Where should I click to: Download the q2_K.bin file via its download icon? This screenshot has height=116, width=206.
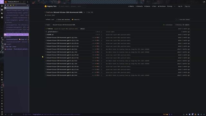[x=101, y=38]
